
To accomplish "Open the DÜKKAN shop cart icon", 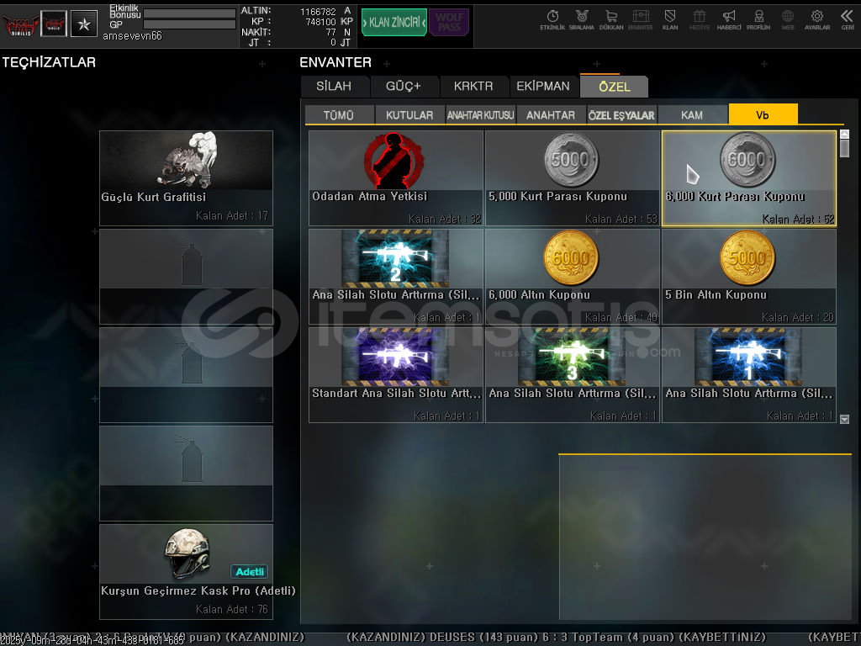I will (611, 20).
